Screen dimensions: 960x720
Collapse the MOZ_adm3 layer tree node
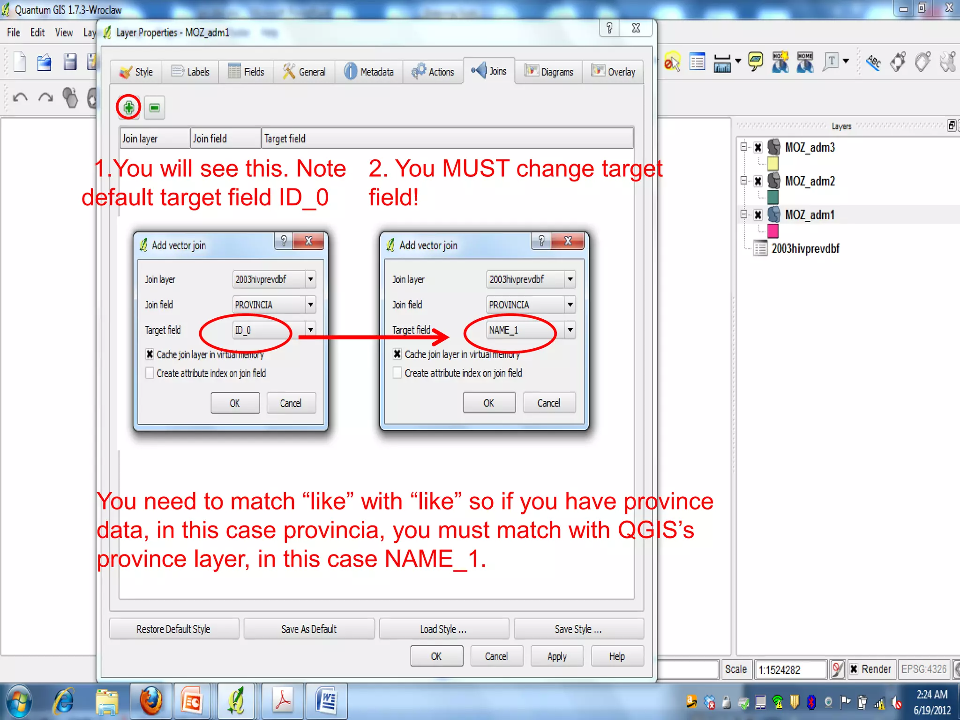click(x=744, y=147)
